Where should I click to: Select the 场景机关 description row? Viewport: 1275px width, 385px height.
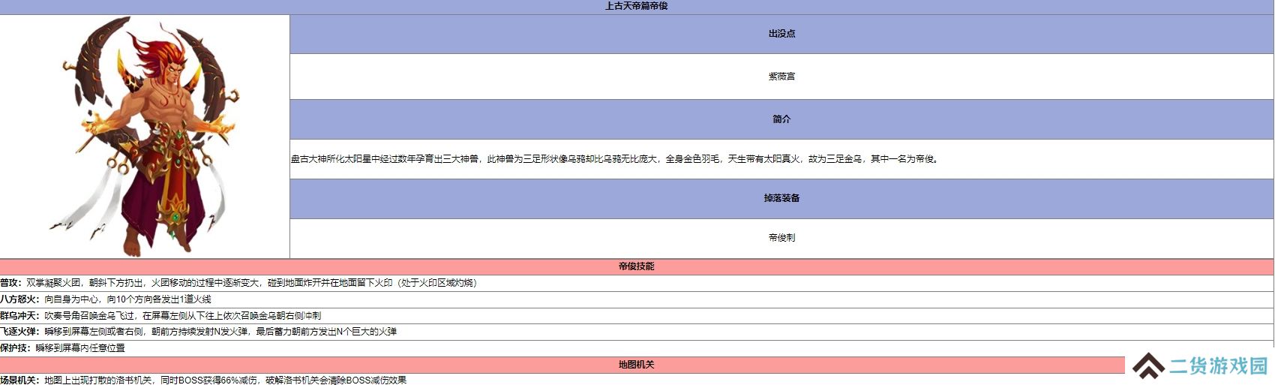click(x=637, y=380)
